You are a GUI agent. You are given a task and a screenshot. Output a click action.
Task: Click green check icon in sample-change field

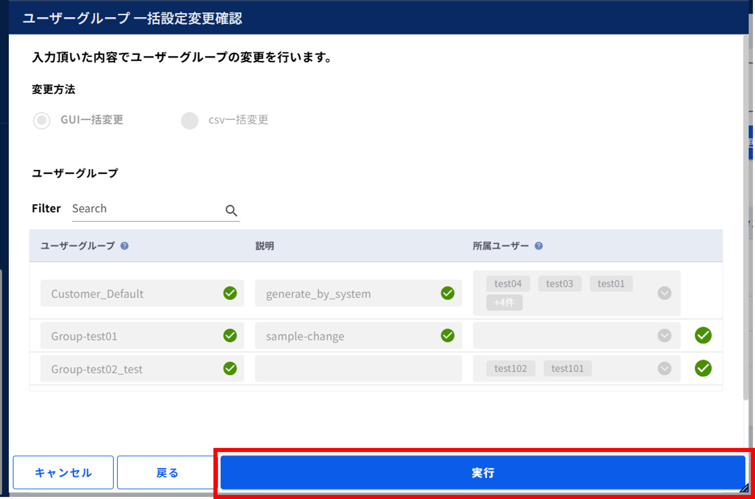pyautogui.click(x=447, y=336)
